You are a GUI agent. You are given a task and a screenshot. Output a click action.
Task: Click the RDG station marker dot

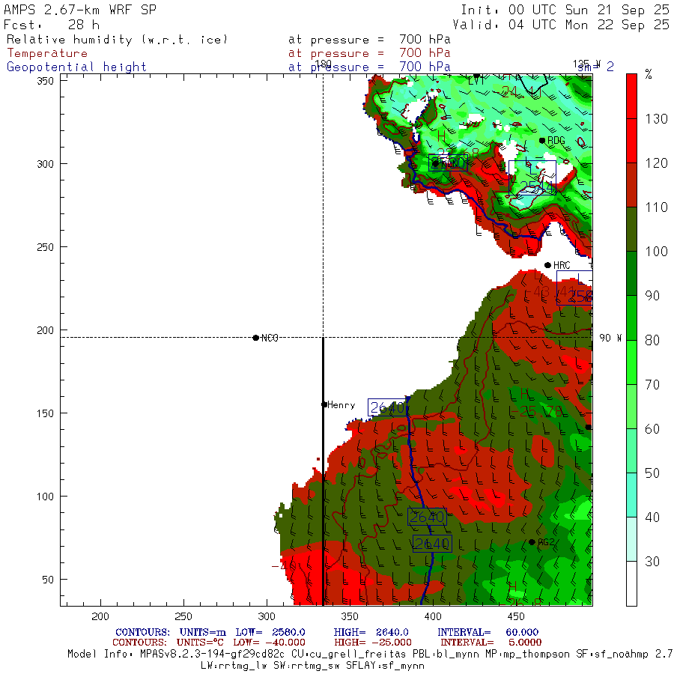click(542, 141)
